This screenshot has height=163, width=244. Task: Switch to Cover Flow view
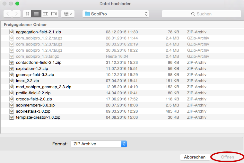(x=54, y=14)
